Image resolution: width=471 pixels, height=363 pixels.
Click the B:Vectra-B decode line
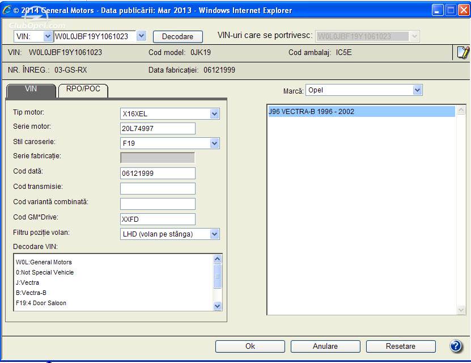click(x=31, y=293)
